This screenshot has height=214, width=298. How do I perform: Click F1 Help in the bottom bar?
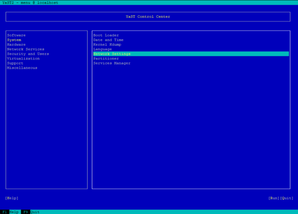coord(10,212)
